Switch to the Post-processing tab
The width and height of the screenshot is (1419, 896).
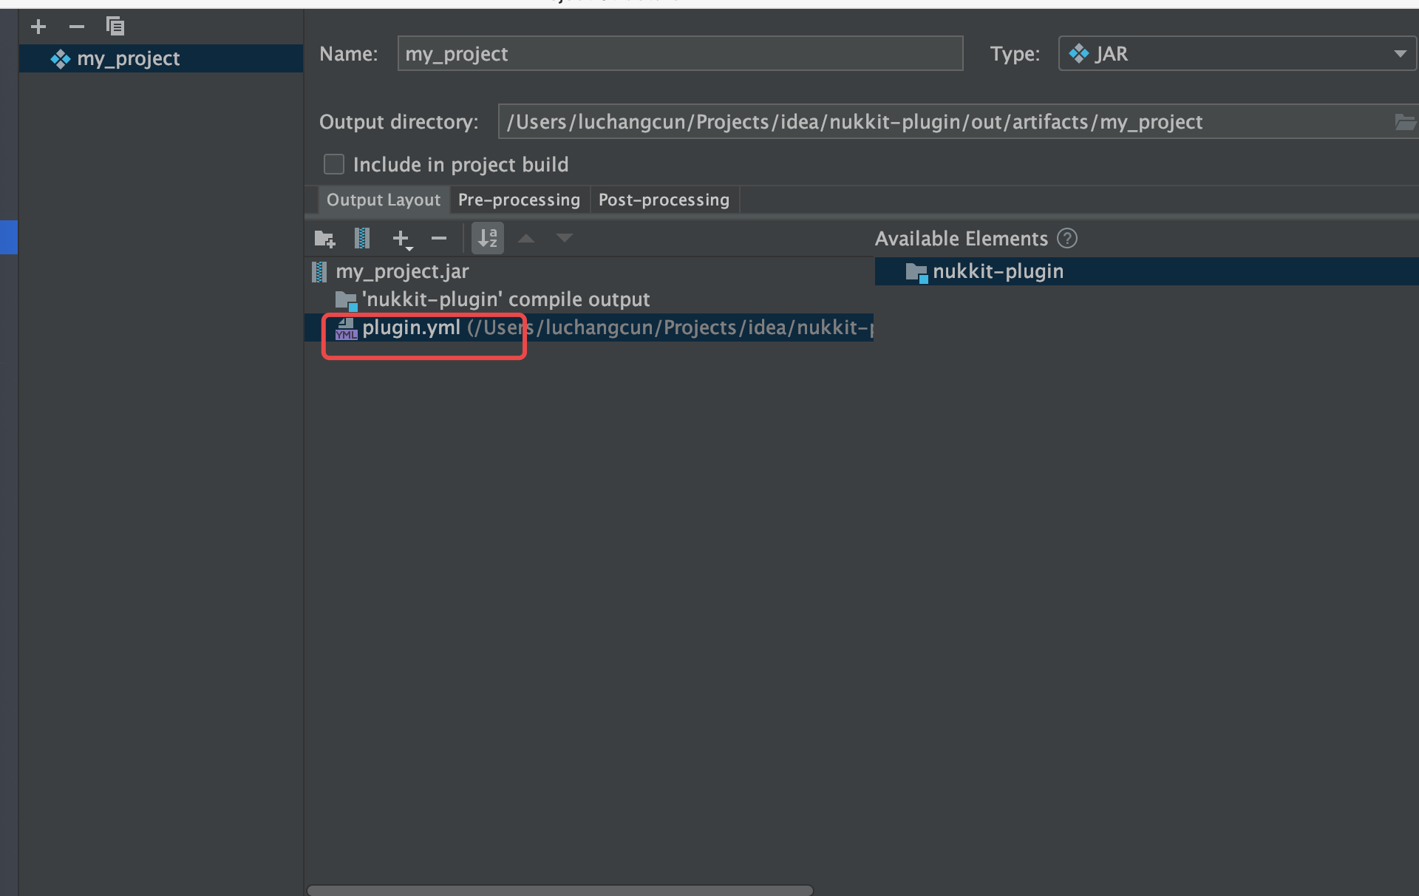pyautogui.click(x=664, y=200)
